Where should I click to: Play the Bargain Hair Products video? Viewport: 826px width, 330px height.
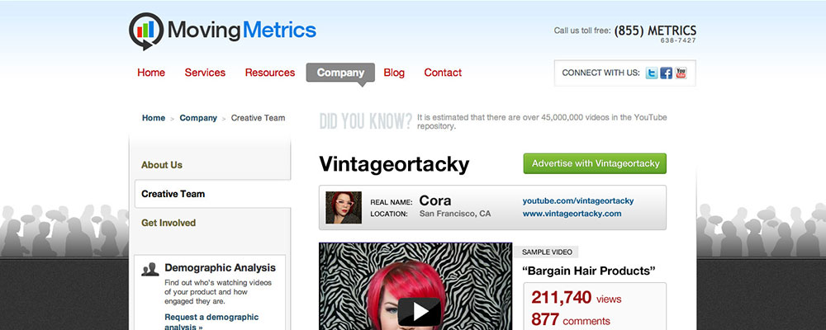pyautogui.click(x=420, y=312)
